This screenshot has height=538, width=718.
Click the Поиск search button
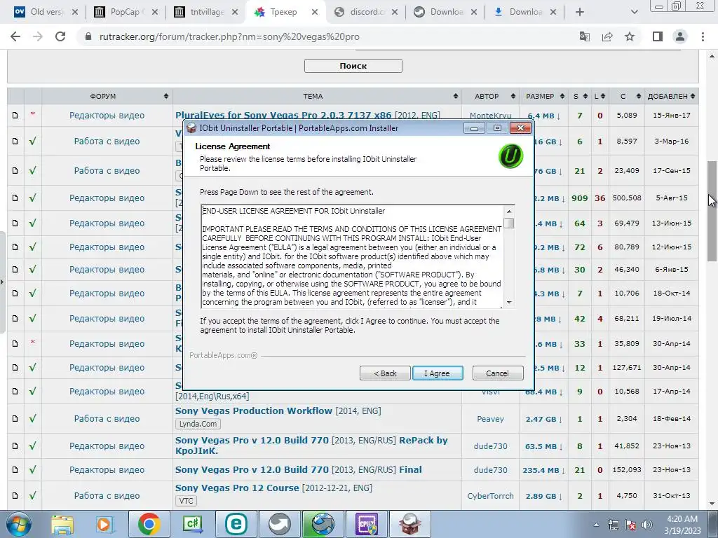[x=353, y=66]
